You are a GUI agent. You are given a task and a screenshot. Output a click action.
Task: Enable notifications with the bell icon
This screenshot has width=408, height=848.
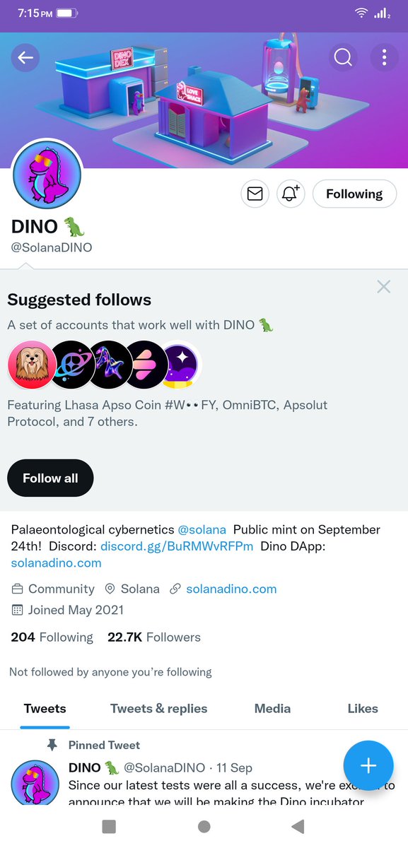(x=291, y=194)
